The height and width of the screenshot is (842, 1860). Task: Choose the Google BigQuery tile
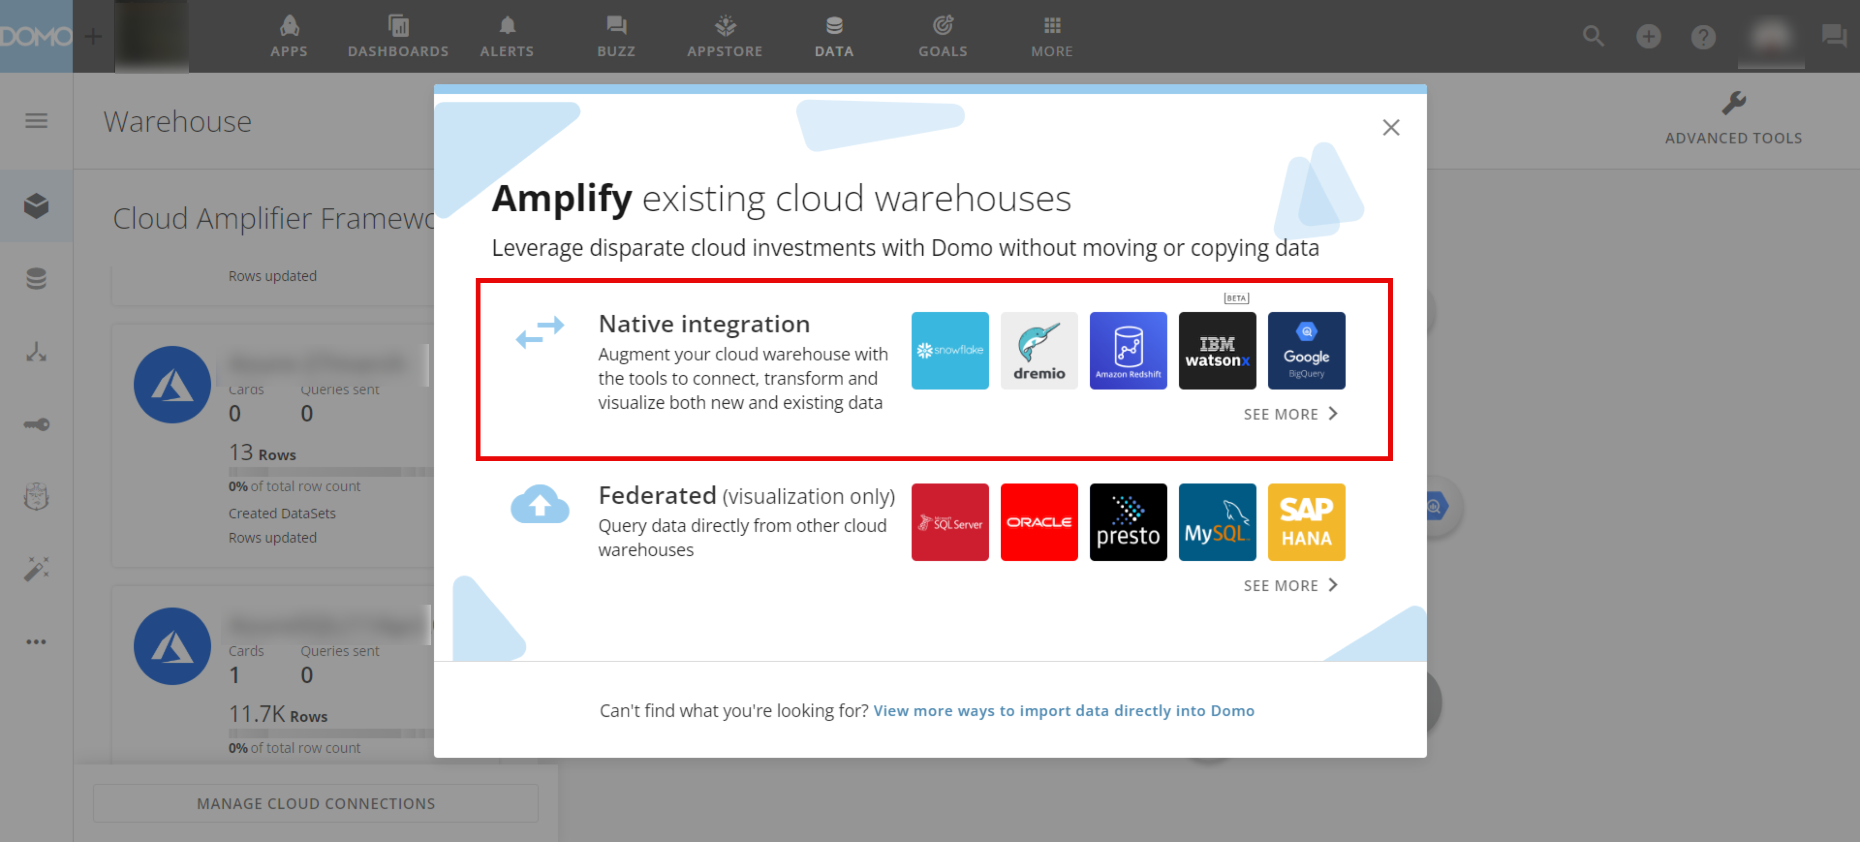[x=1305, y=350]
